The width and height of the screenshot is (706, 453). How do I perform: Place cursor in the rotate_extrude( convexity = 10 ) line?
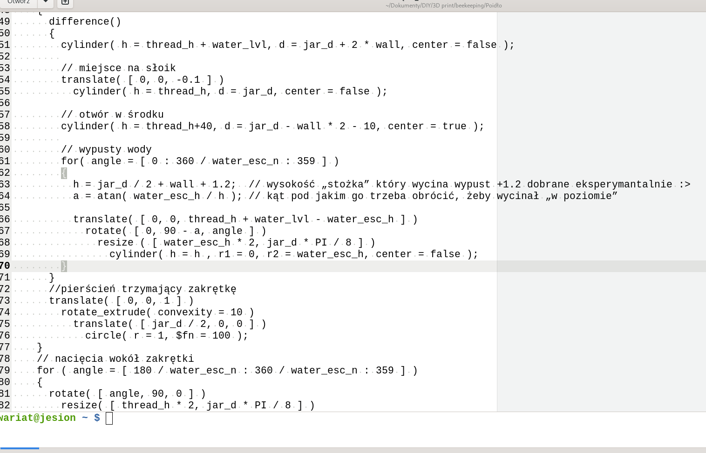coord(157,312)
